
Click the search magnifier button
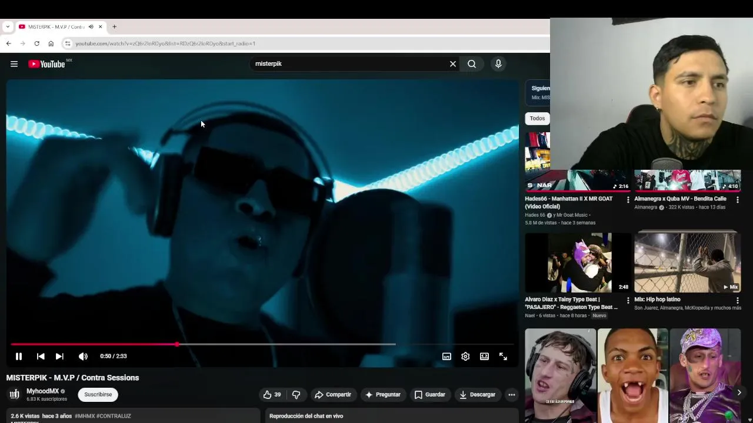(472, 64)
